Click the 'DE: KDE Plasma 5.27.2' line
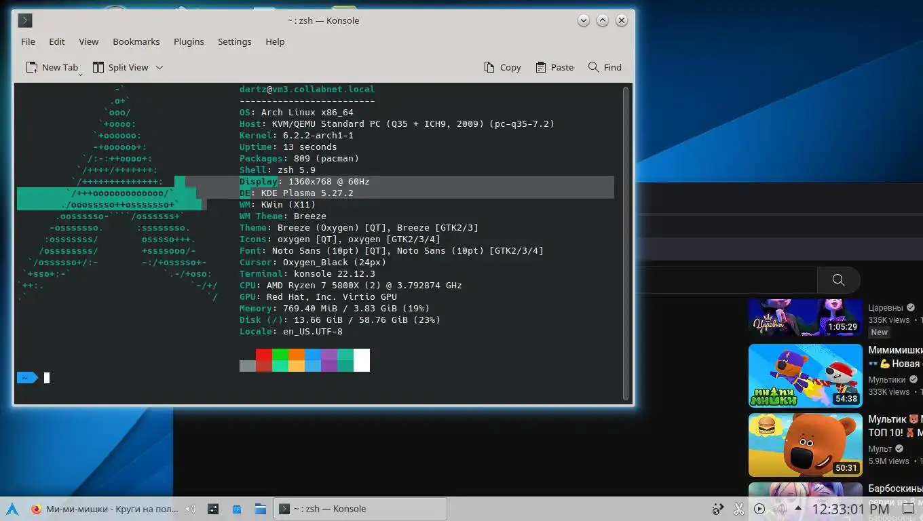 (297, 193)
